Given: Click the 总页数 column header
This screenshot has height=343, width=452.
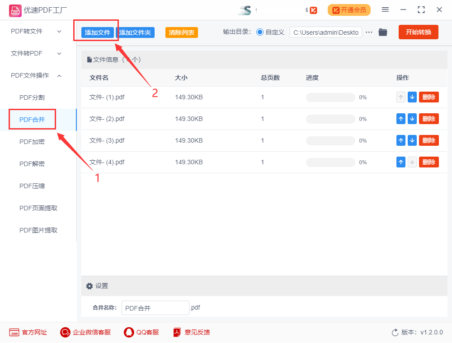Looking at the screenshot, I should (270, 78).
